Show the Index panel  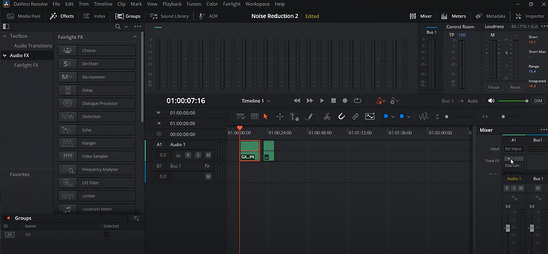94,16
